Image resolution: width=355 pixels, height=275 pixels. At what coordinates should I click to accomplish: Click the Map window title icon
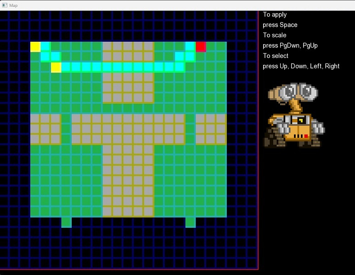coord(5,5)
